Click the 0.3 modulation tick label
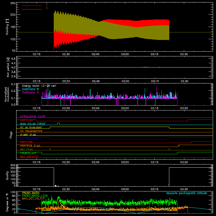This screenshot has height=216, width=216. 13,84
